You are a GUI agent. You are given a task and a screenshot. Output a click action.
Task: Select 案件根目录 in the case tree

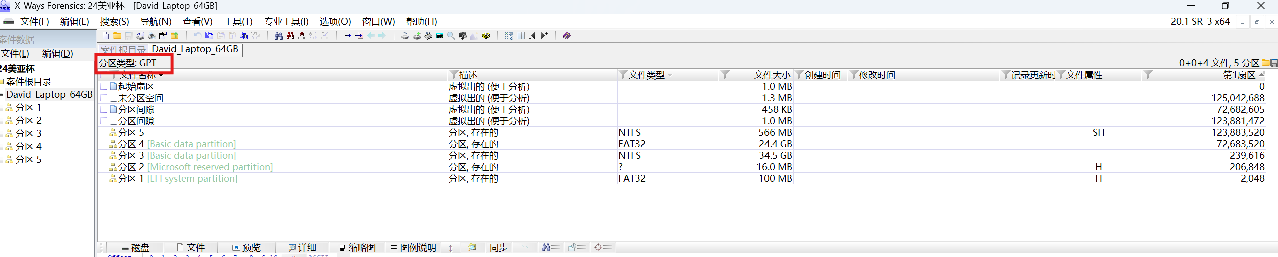29,81
